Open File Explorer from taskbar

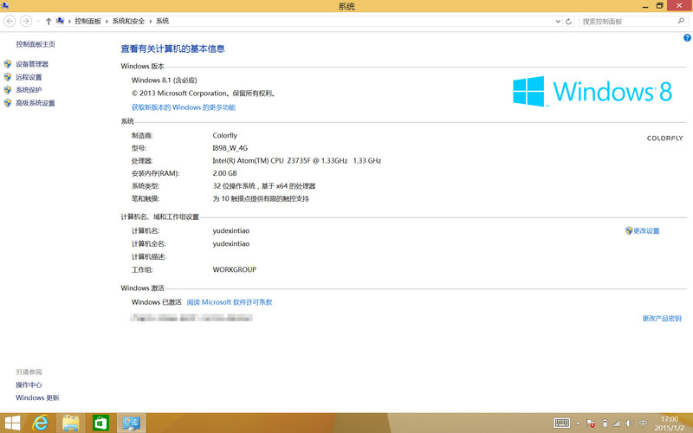(x=71, y=423)
